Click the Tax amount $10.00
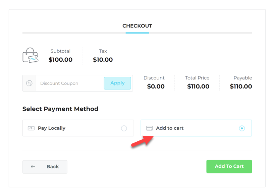The width and height of the screenshot is (275, 196). 103,60
